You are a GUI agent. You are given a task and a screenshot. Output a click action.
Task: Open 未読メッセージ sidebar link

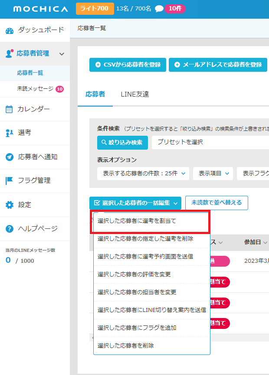(x=35, y=89)
